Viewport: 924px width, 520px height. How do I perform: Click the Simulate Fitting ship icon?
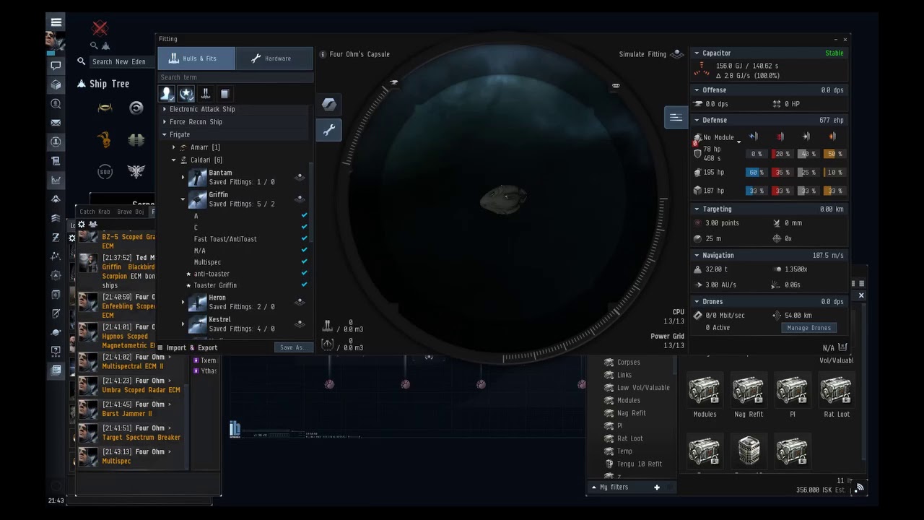(x=676, y=54)
